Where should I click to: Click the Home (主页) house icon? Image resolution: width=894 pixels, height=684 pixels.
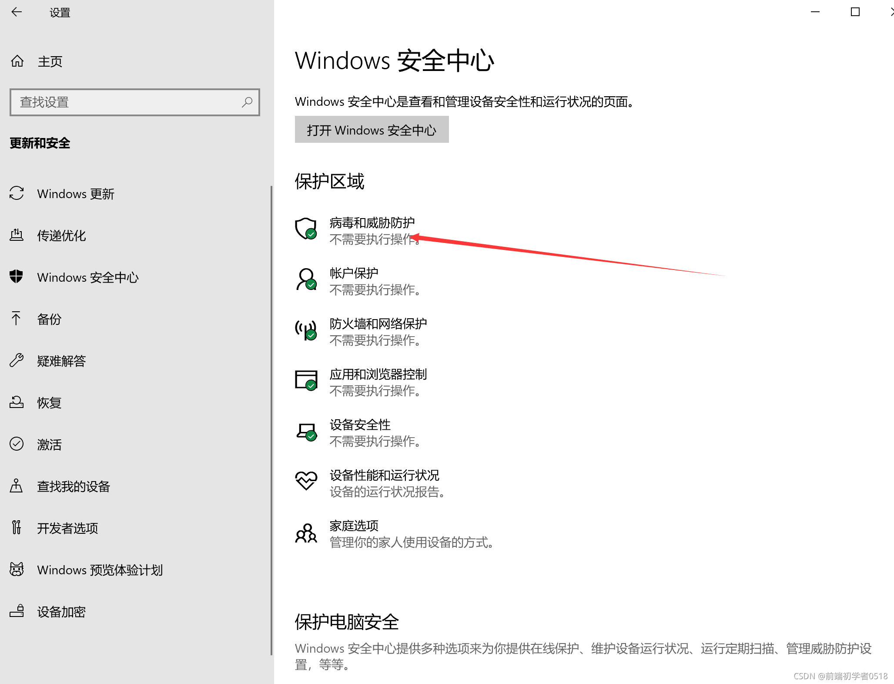click(x=17, y=61)
